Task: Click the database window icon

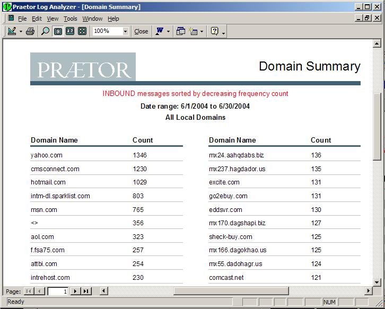Action: 181,31
